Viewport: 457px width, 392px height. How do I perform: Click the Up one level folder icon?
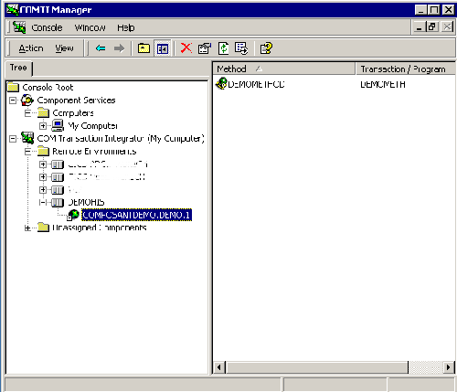click(143, 48)
